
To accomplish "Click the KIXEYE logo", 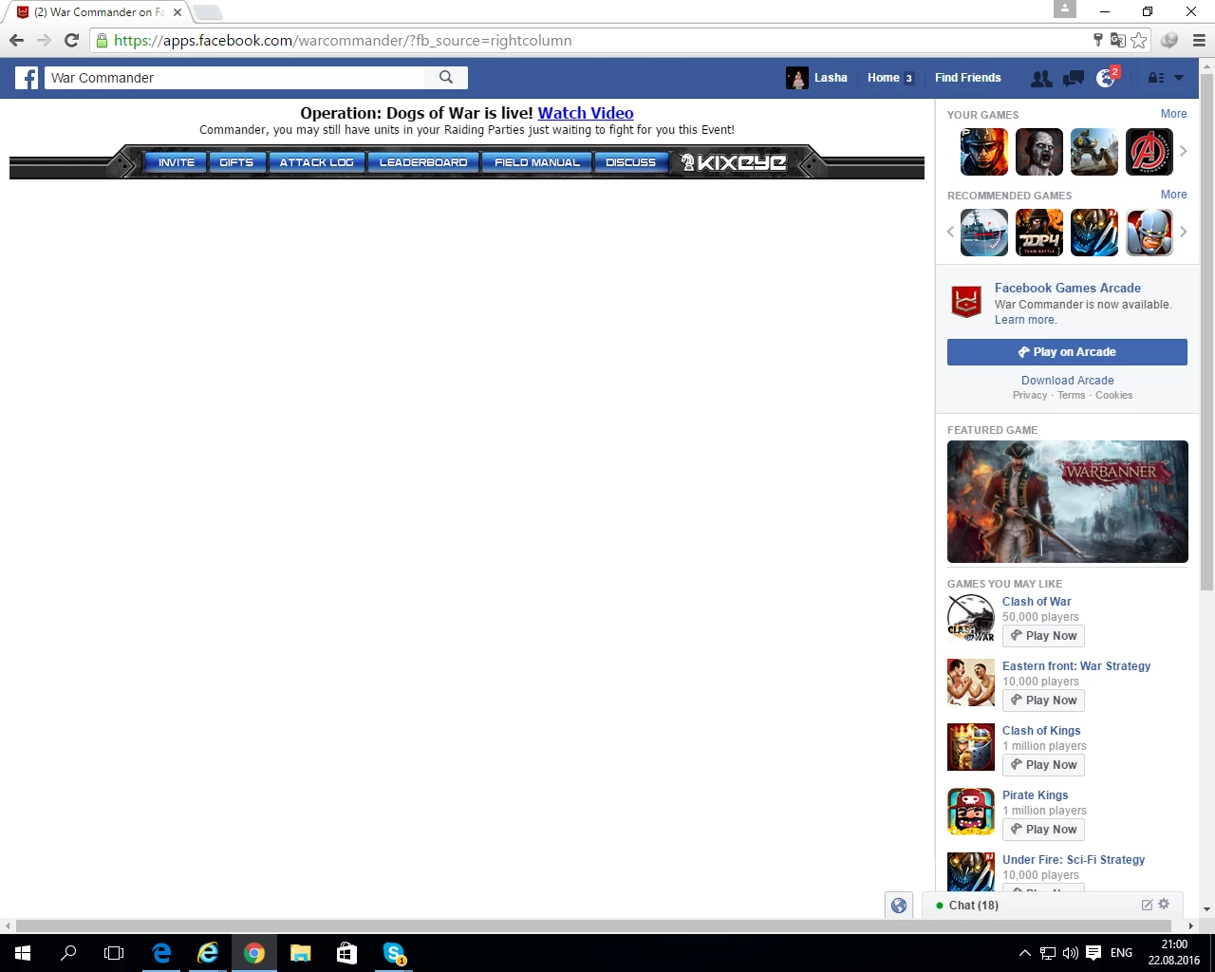I will point(733,162).
